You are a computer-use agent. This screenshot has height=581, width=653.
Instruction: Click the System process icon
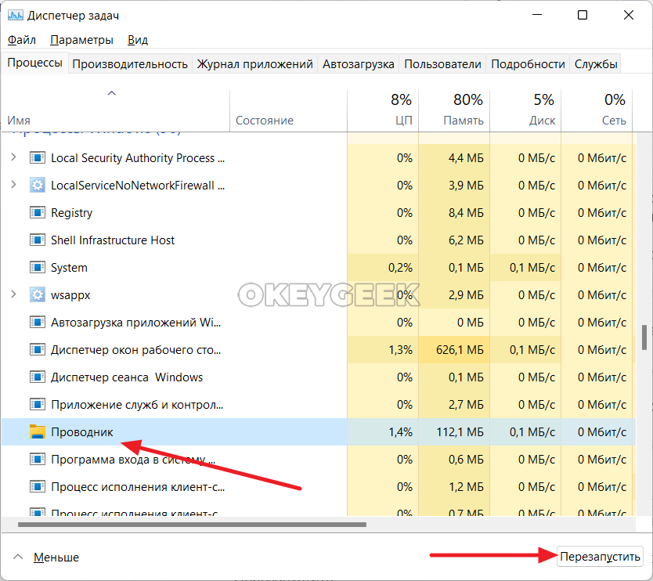(x=38, y=267)
